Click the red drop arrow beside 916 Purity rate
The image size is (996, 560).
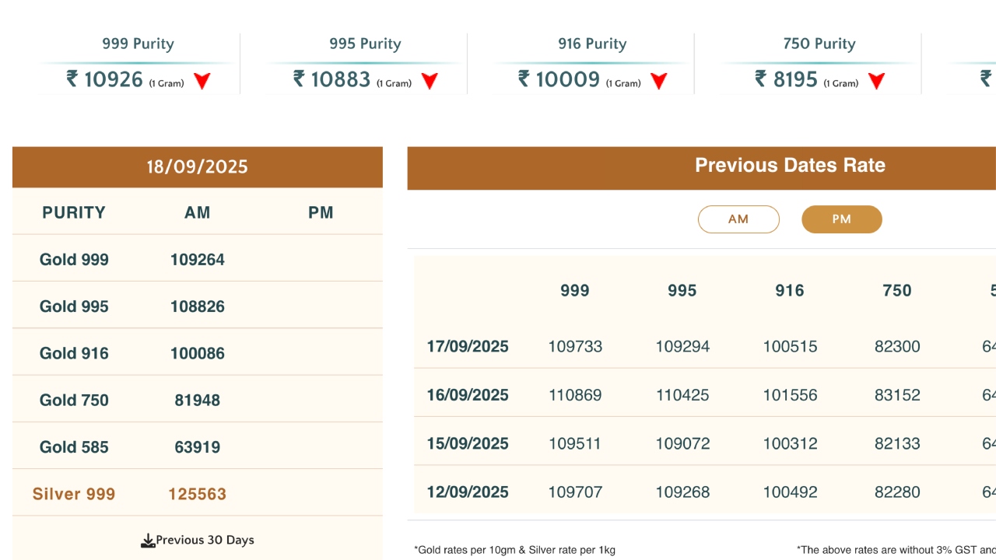click(658, 79)
